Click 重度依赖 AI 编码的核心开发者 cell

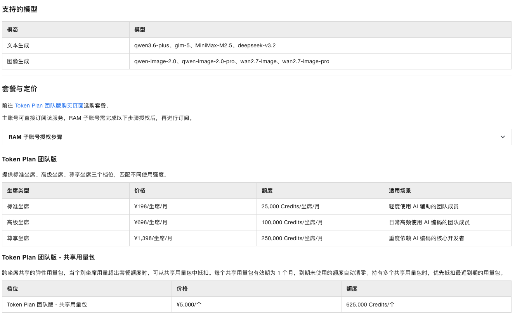tap(447, 238)
